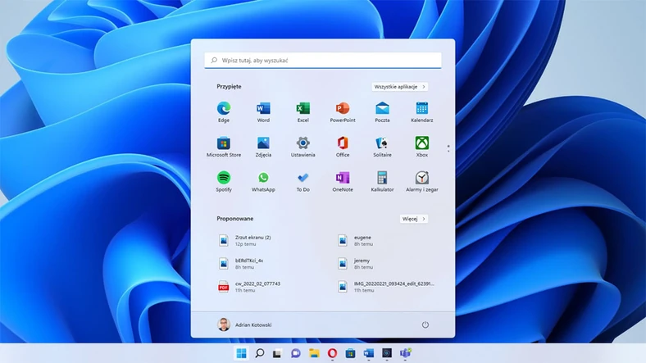Image resolution: width=646 pixels, height=363 pixels.
Task: Open File Explorer from the taskbar
Action: pyautogui.click(x=314, y=353)
